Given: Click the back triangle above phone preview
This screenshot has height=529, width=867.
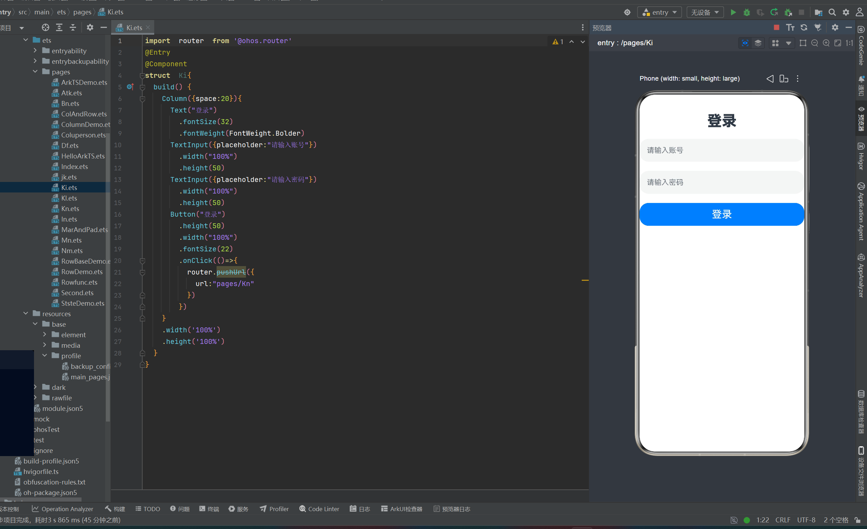Looking at the screenshot, I should coord(770,79).
